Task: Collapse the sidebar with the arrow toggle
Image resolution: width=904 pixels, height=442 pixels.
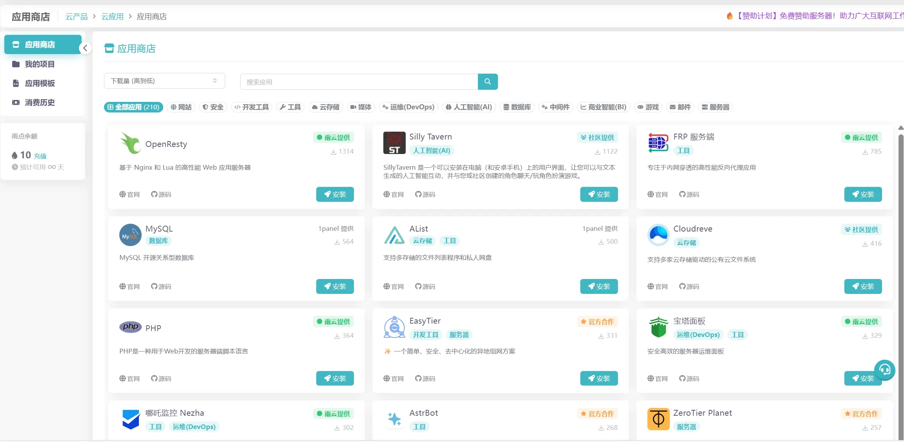Action: click(x=85, y=48)
